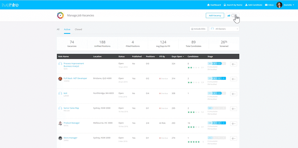
Task: Click the company logo beside Manage Job Vacancies
Action: click(x=60, y=15)
